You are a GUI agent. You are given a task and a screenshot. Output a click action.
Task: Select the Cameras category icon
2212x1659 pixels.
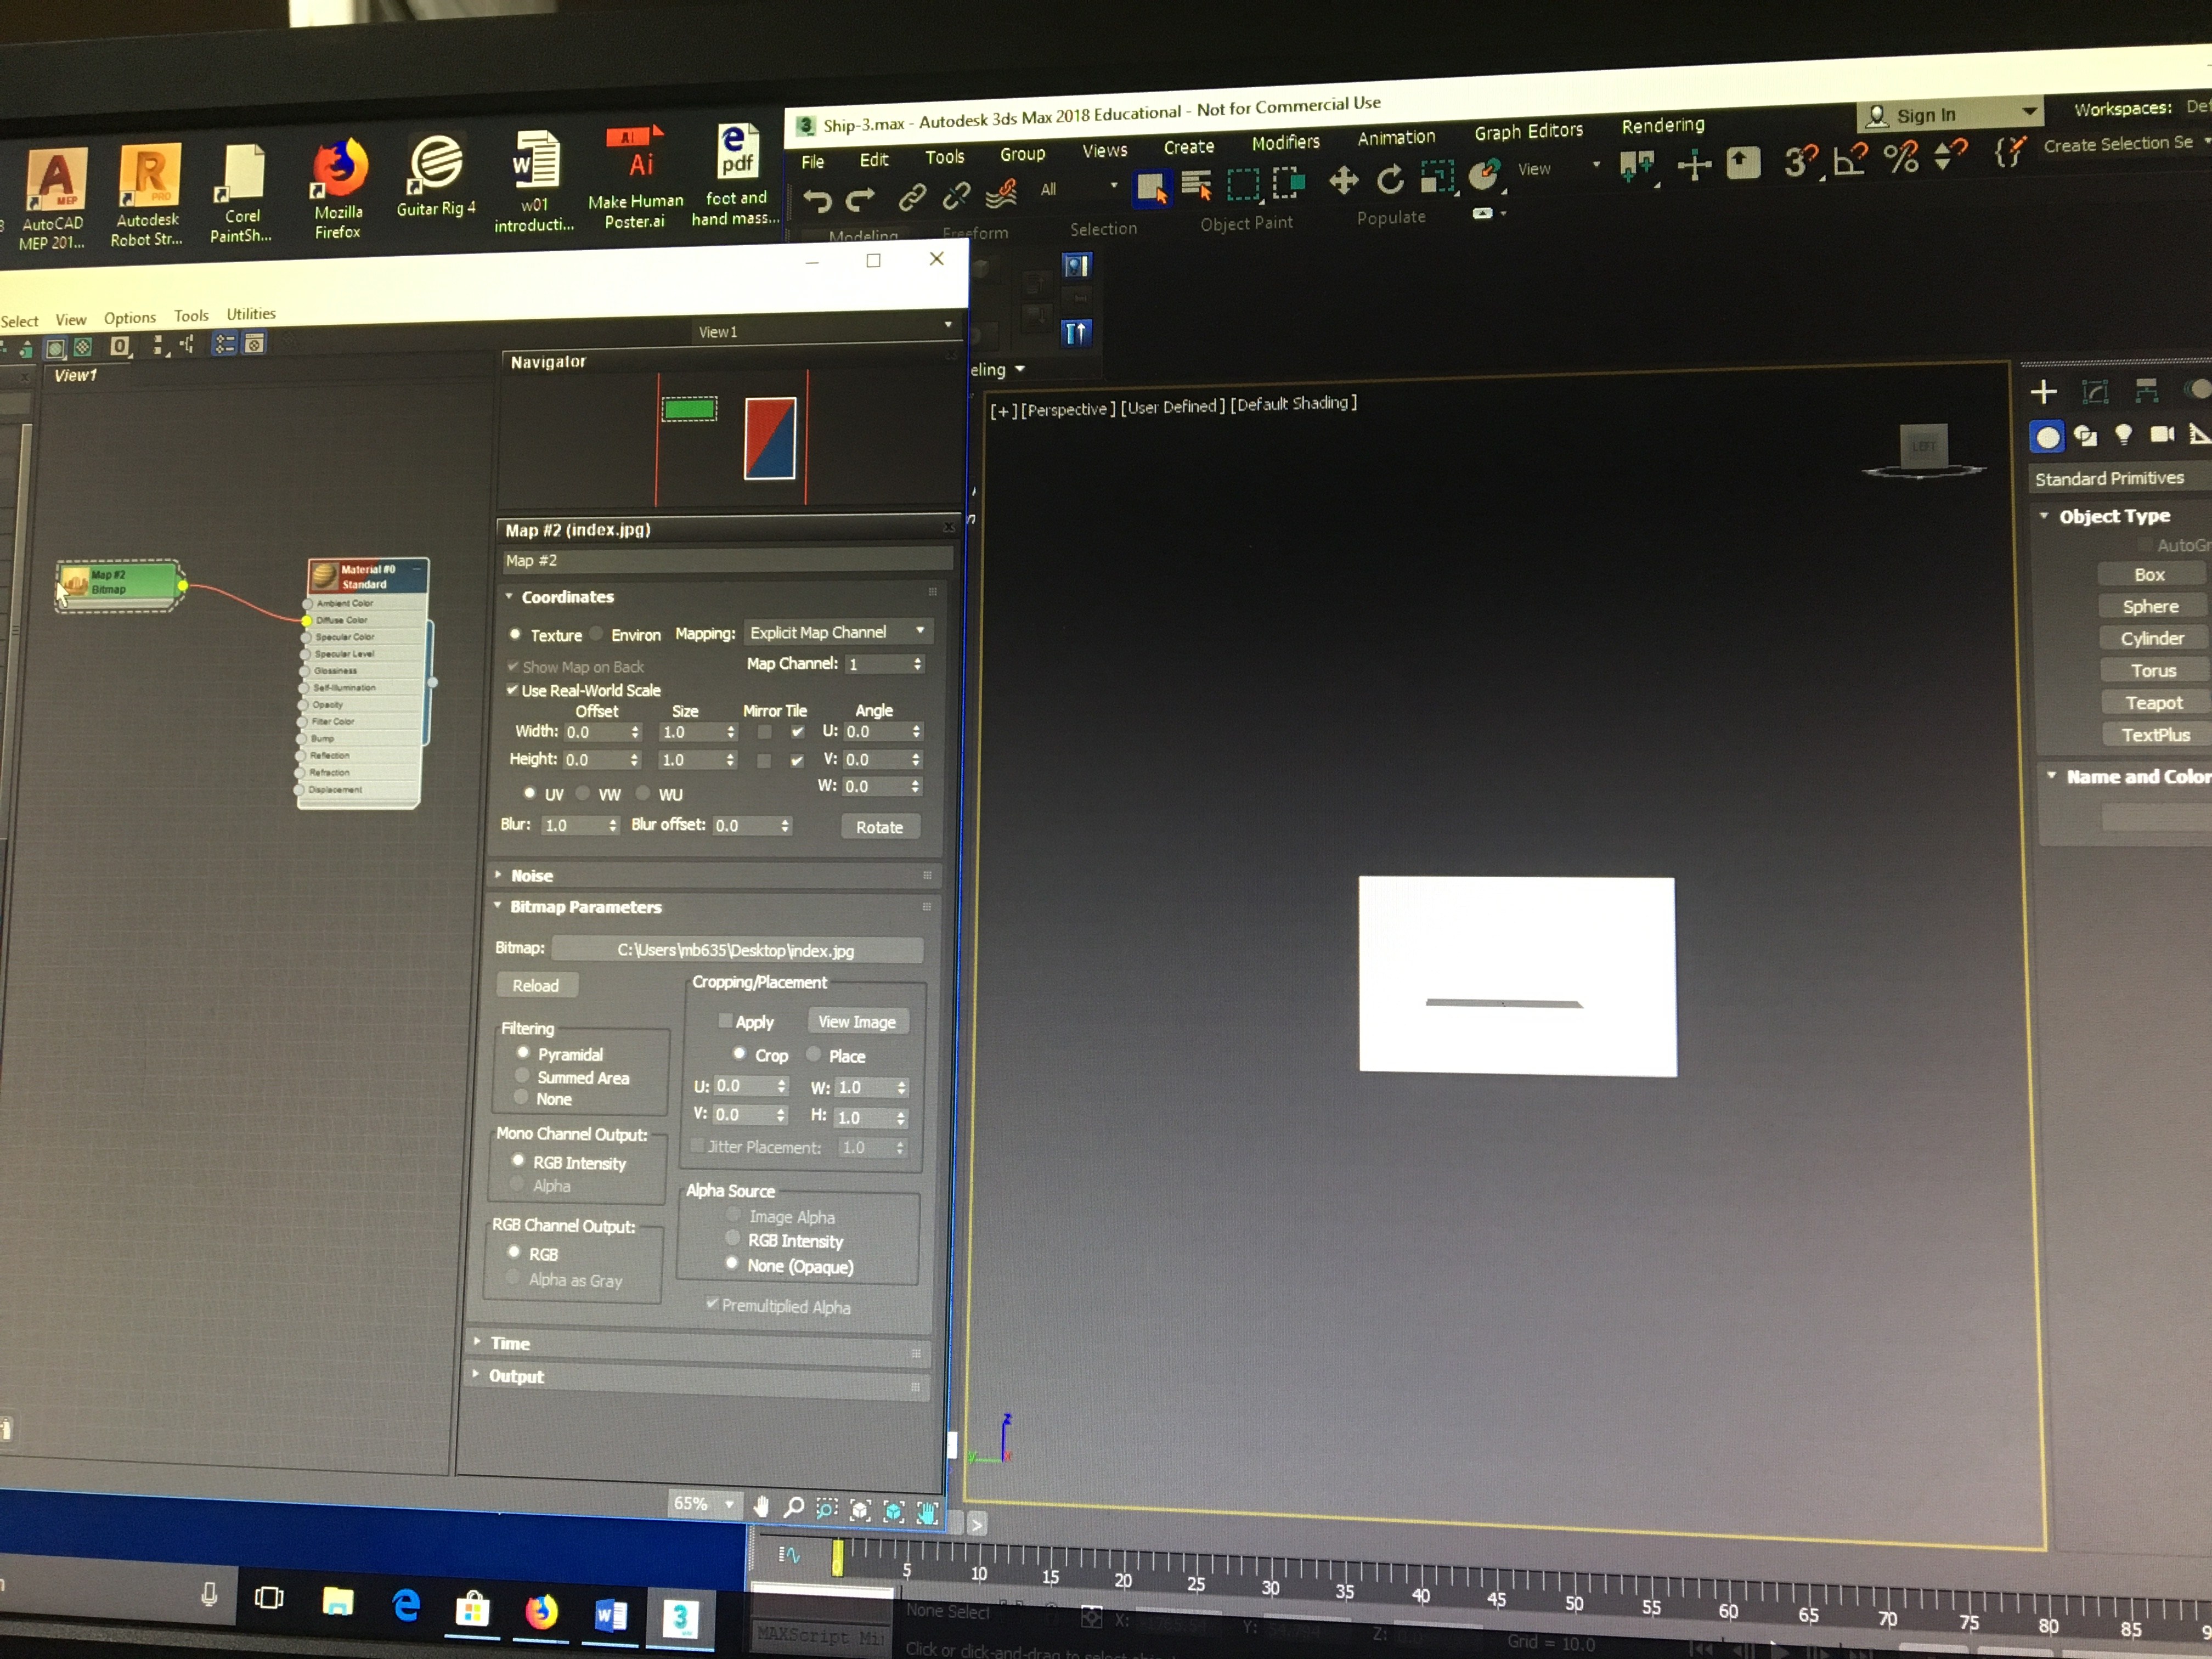2162,434
